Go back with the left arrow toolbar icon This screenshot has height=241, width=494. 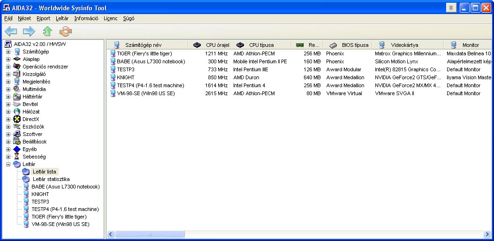pyautogui.click(x=11, y=31)
